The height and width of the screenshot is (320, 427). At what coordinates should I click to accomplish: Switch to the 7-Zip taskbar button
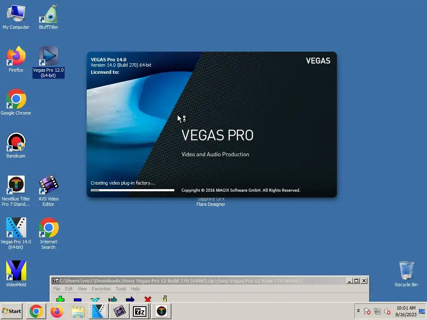pyautogui.click(x=140, y=311)
